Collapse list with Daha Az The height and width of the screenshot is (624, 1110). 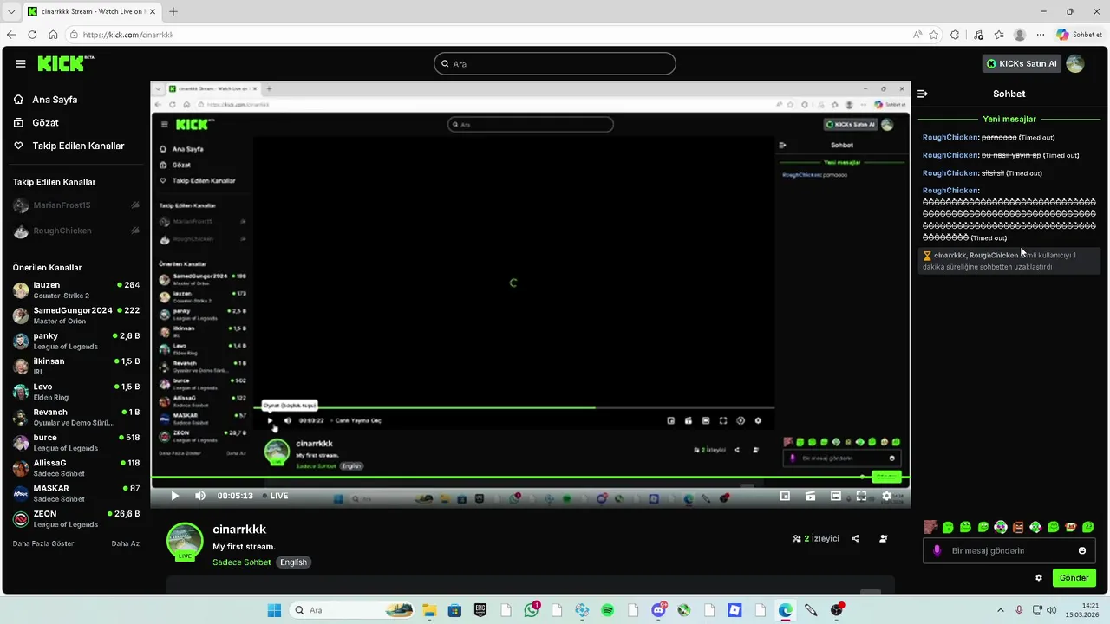tap(125, 543)
